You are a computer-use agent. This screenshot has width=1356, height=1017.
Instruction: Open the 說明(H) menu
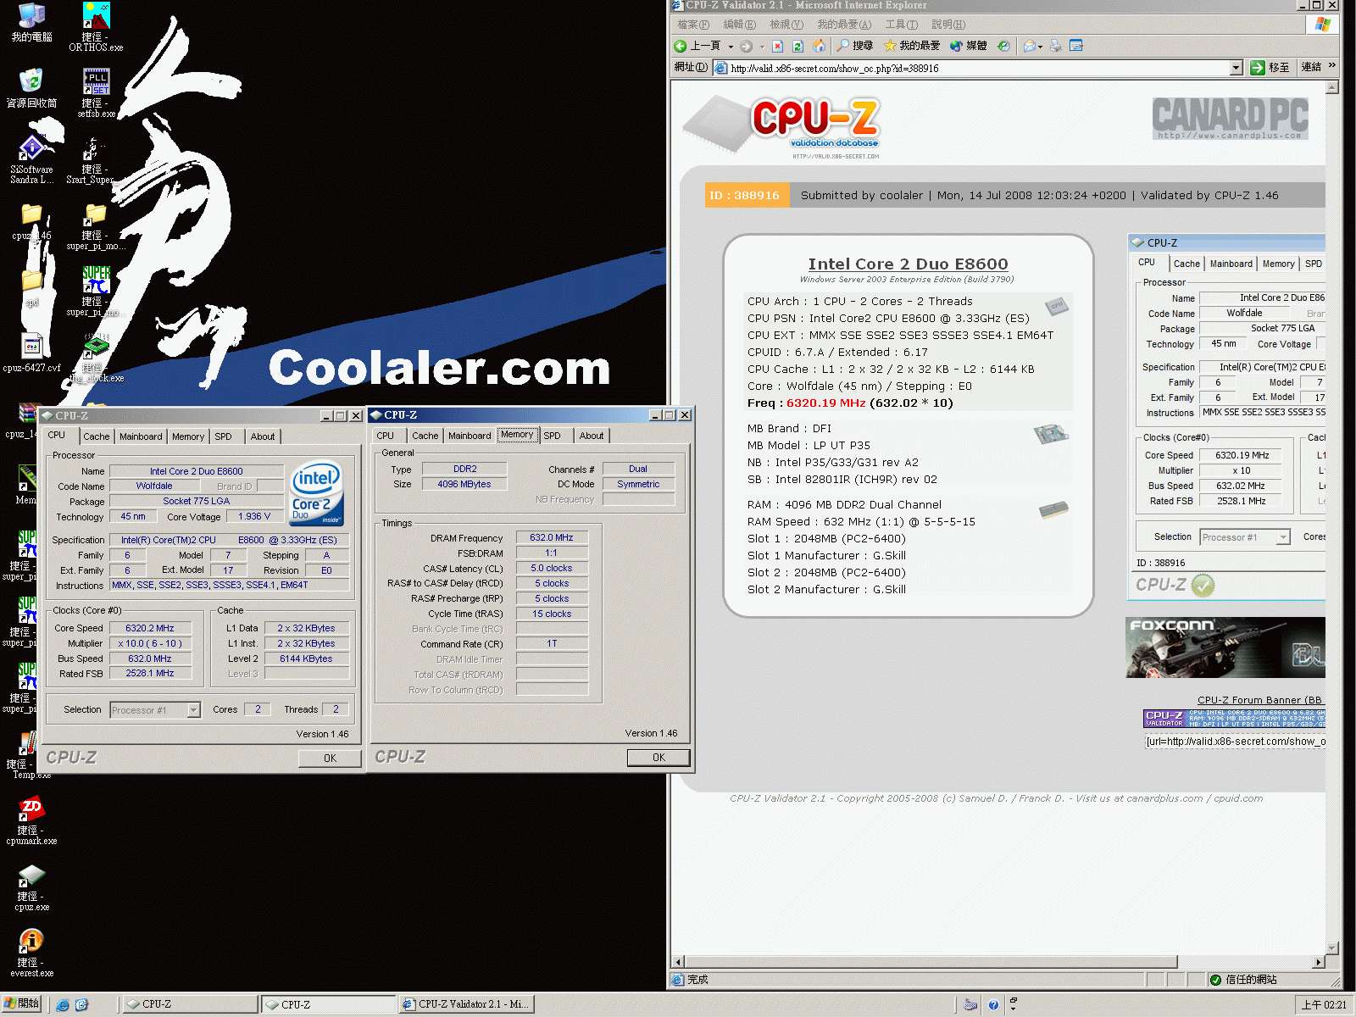(x=948, y=25)
